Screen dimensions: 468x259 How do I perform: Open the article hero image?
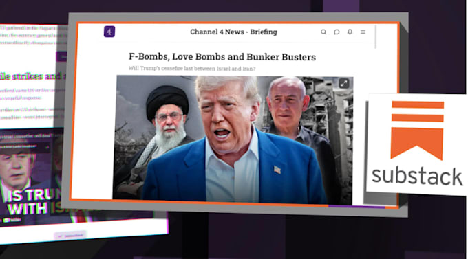tap(233, 139)
